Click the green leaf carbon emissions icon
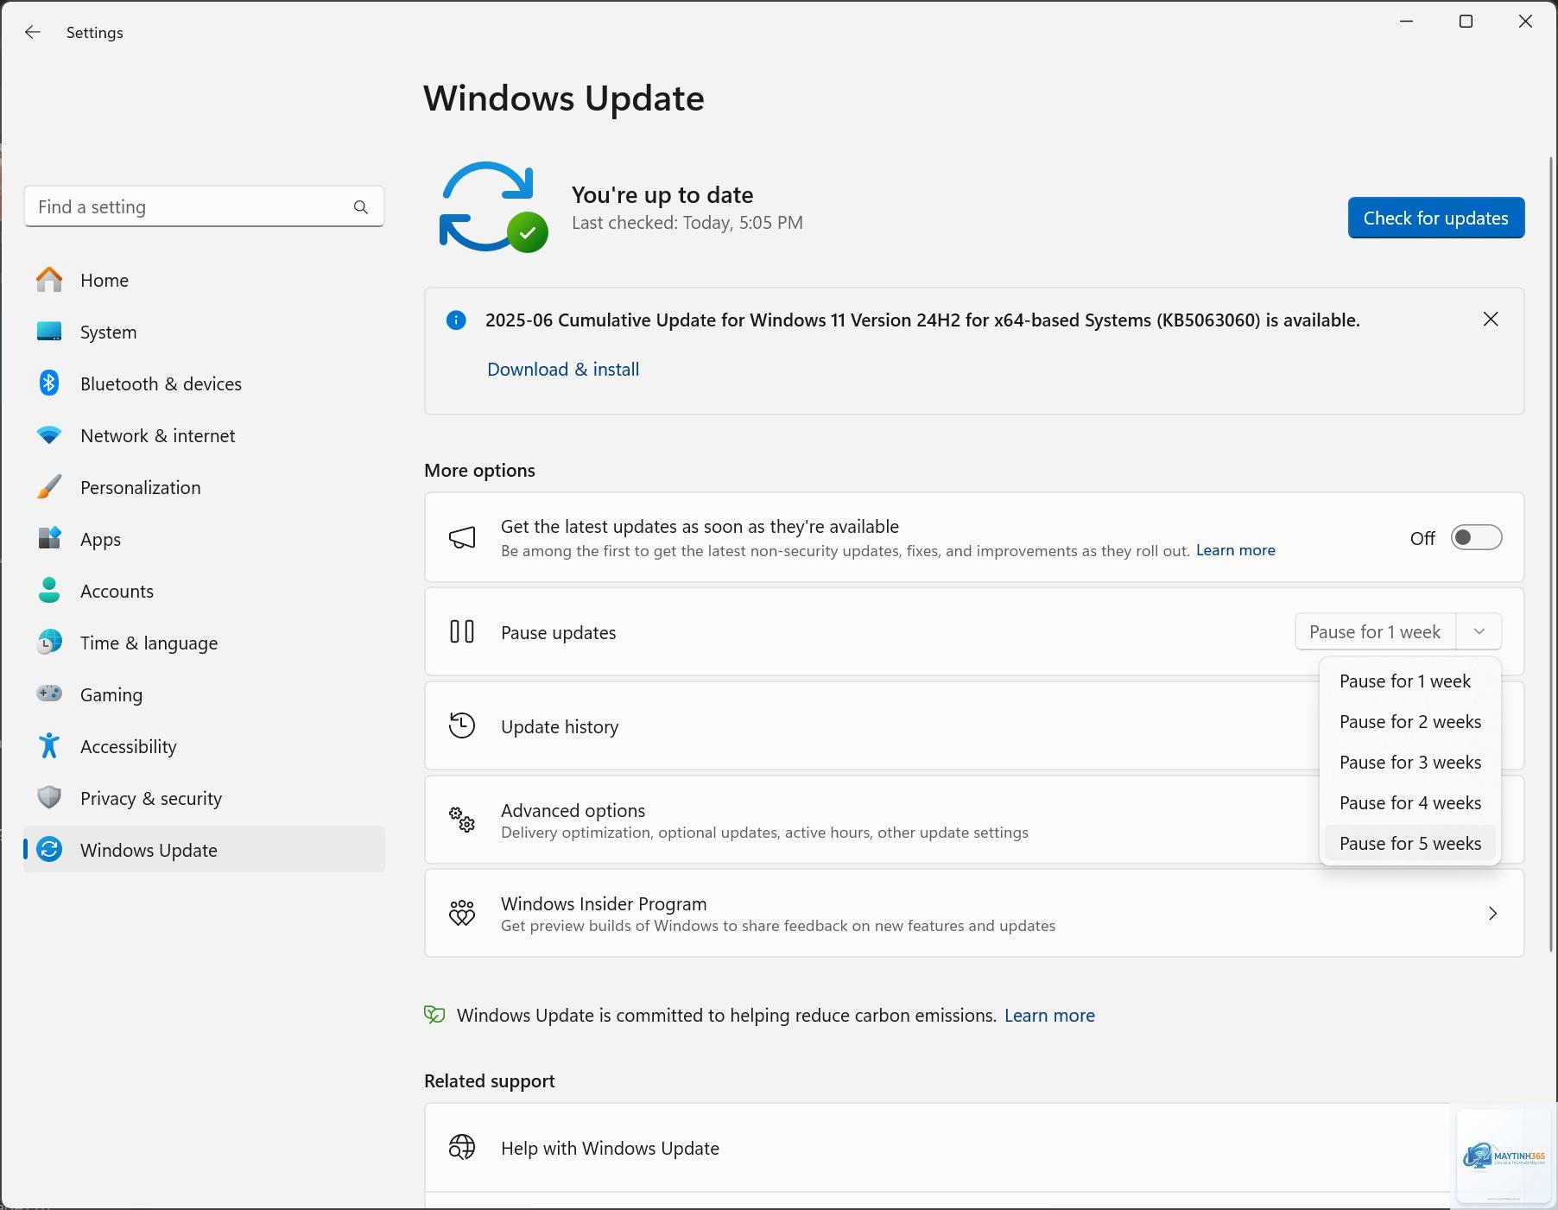The height and width of the screenshot is (1210, 1558). [x=434, y=1015]
